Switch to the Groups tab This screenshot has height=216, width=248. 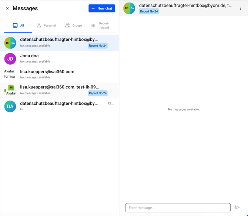74,26
